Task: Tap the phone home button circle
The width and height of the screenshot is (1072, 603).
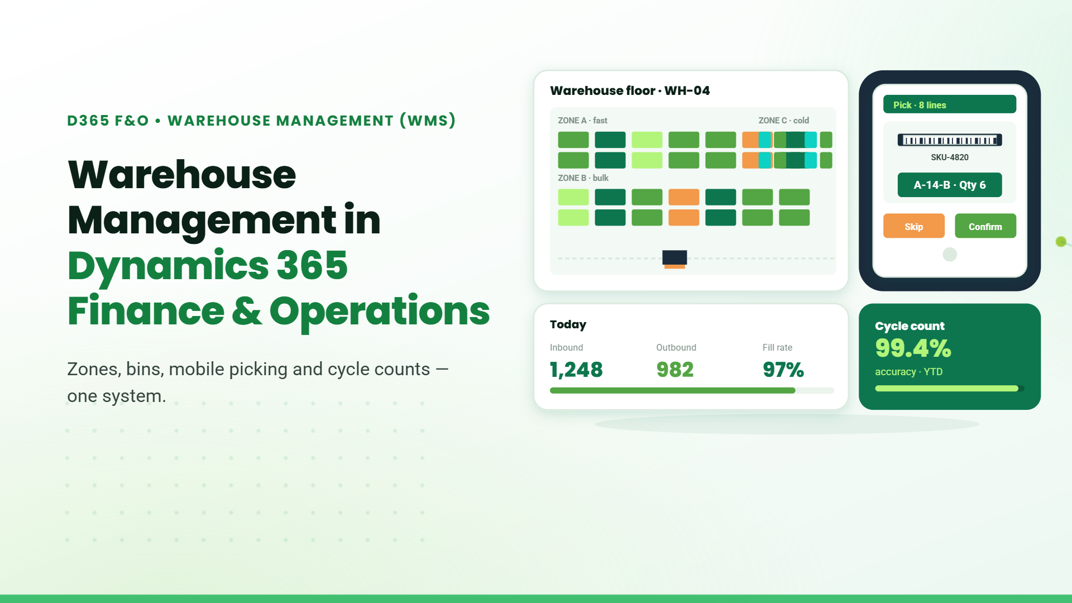Action: coord(949,255)
